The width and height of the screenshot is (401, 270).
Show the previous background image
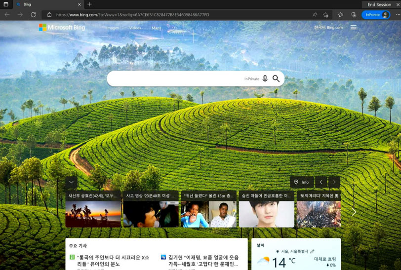click(x=321, y=182)
